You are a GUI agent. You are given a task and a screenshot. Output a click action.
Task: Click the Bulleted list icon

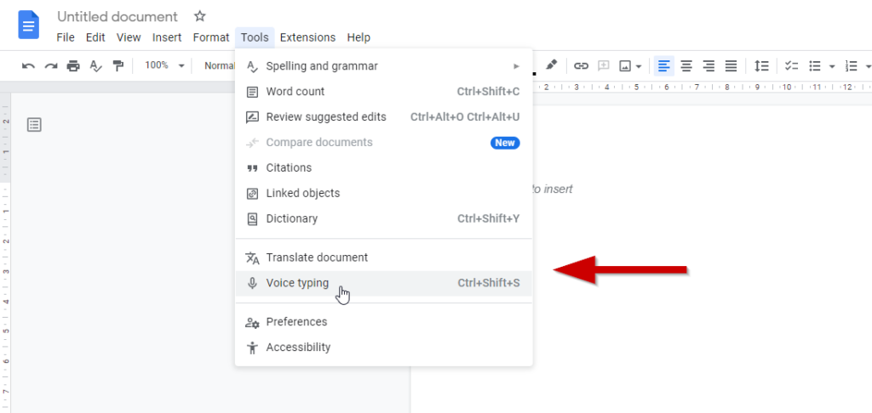[815, 66]
